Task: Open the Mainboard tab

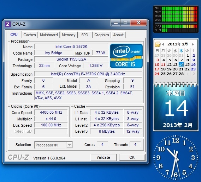Action: click(x=49, y=35)
